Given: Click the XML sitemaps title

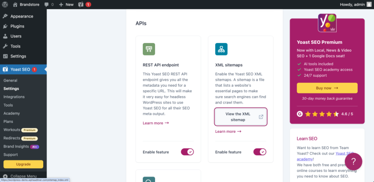Looking at the screenshot, I should 229,65.
